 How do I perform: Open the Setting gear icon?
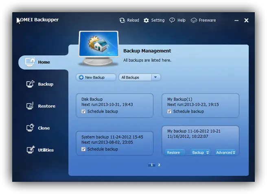click(146, 20)
